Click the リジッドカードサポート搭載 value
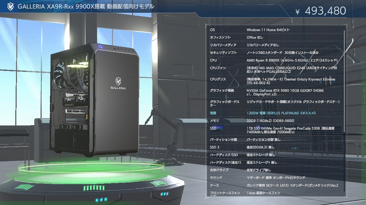The image size is (366, 205). click(293, 102)
